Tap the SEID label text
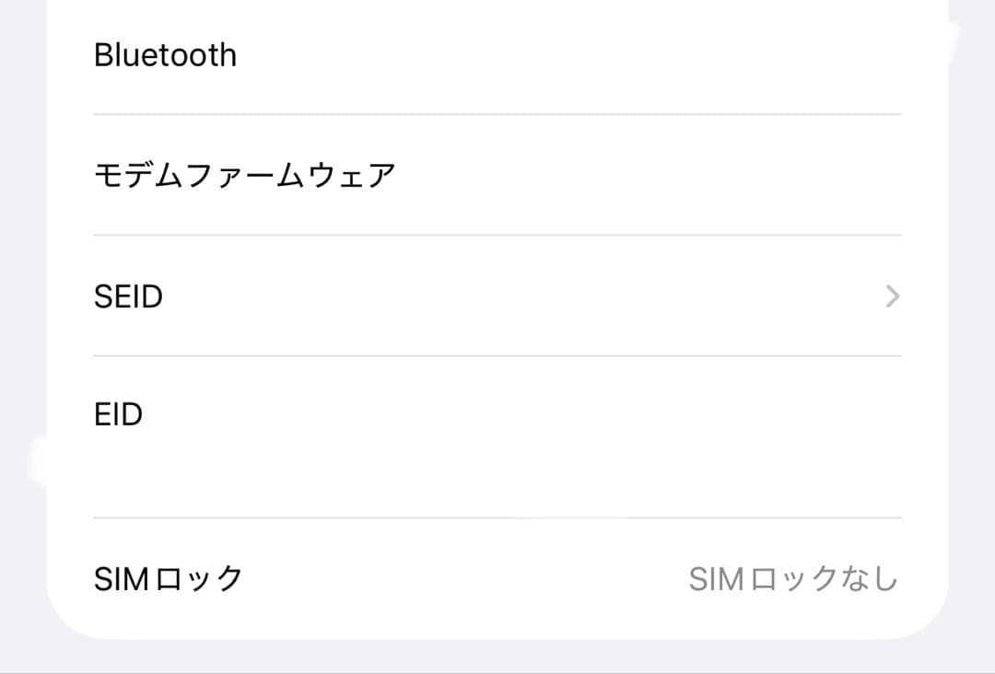The width and height of the screenshot is (995, 674). click(x=129, y=296)
